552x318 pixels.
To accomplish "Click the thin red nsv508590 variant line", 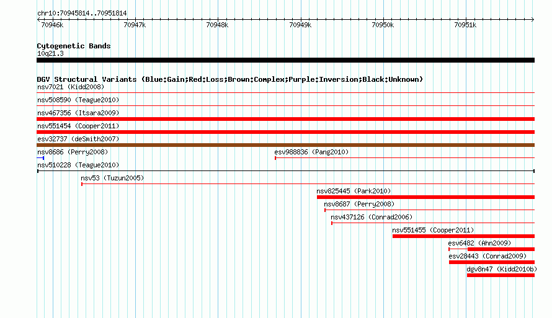I will pos(285,105).
